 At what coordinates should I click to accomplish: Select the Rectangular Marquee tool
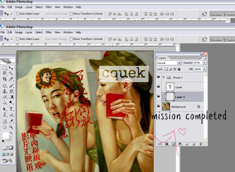(5, 68)
